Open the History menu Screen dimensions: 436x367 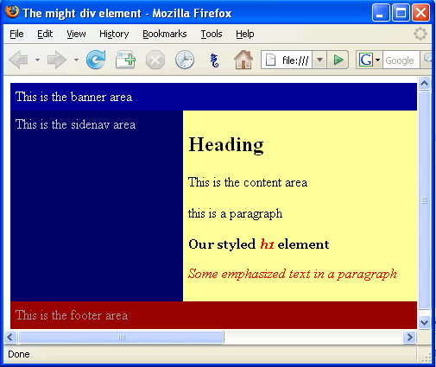point(114,34)
